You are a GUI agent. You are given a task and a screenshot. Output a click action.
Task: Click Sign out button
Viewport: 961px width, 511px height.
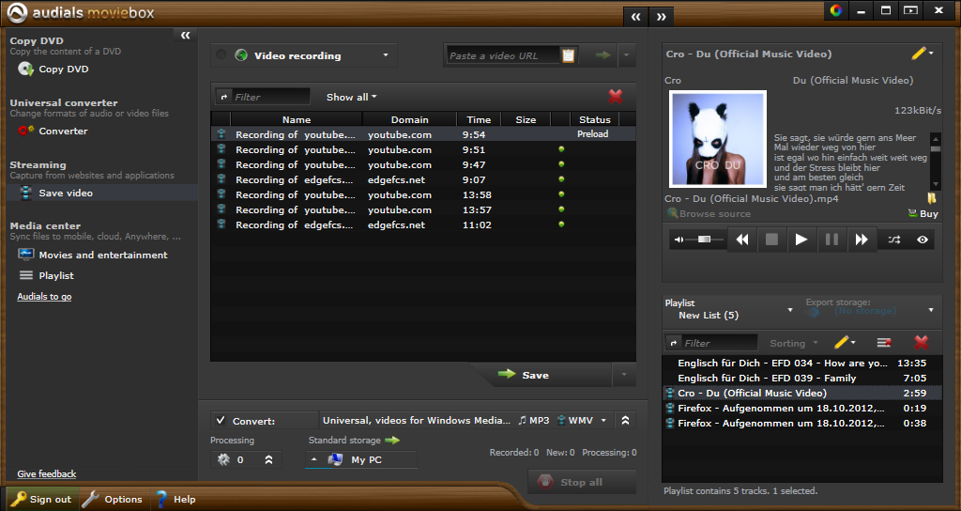click(x=41, y=500)
